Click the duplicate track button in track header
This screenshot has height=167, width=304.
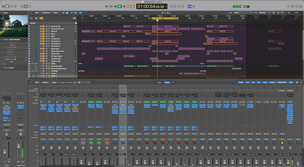36,18
